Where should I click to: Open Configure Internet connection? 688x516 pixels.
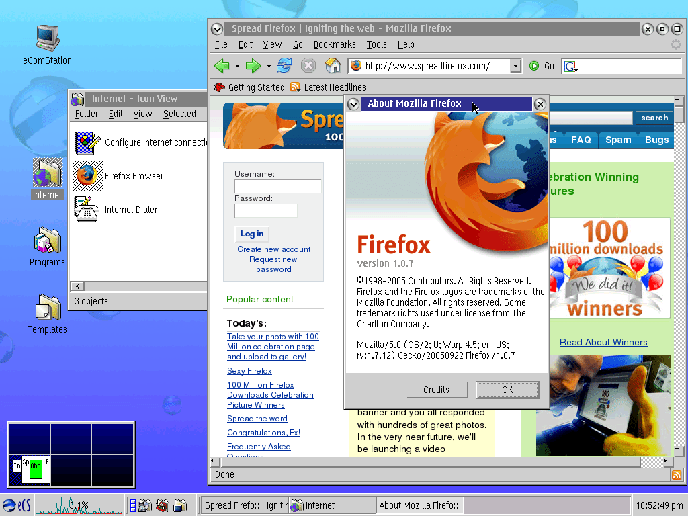(x=87, y=142)
